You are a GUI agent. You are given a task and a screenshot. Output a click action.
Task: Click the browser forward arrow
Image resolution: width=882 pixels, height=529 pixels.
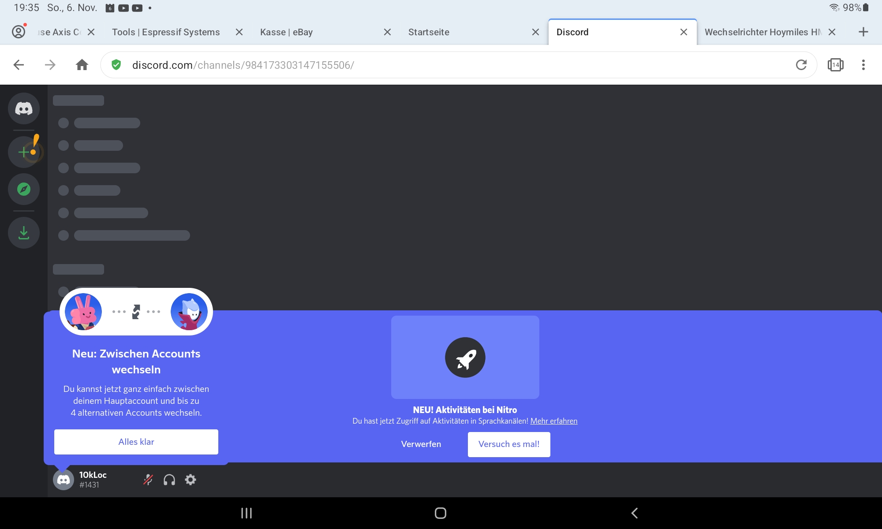tap(50, 65)
